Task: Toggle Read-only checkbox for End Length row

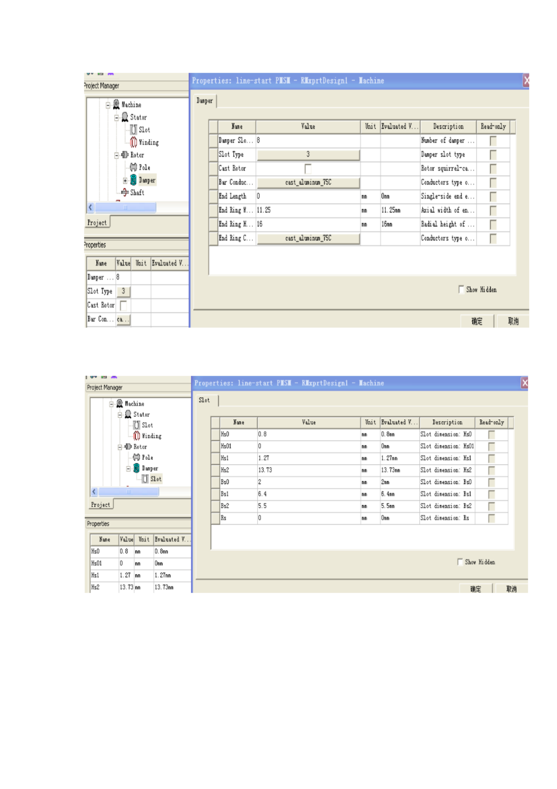Action: pos(493,197)
